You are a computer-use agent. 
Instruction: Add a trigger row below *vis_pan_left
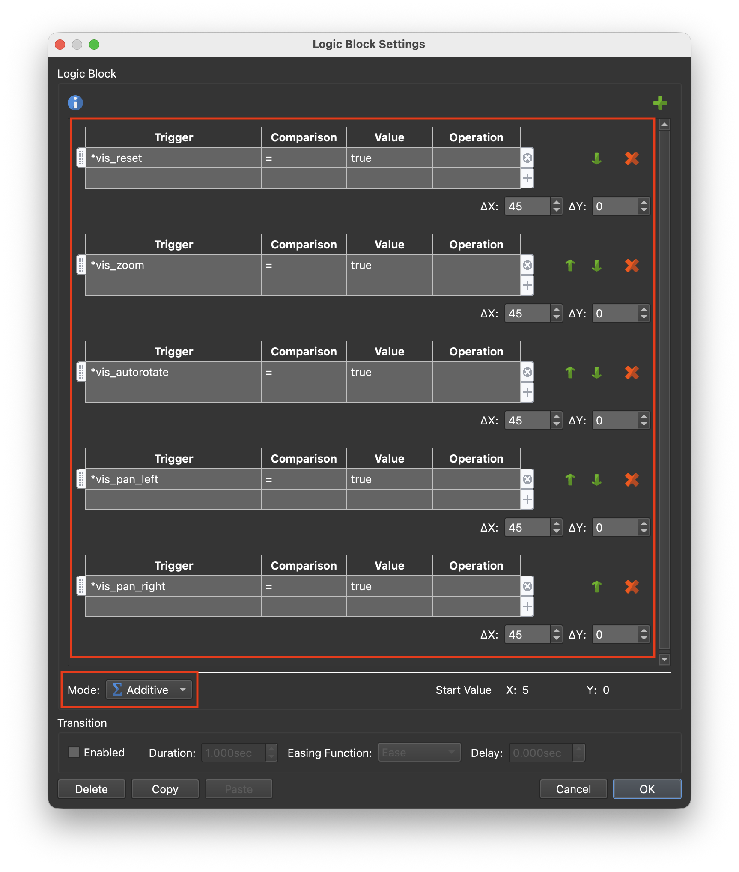pyautogui.click(x=527, y=499)
